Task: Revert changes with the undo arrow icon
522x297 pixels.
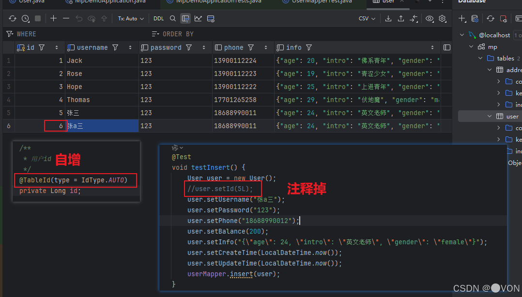Action: [79, 19]
